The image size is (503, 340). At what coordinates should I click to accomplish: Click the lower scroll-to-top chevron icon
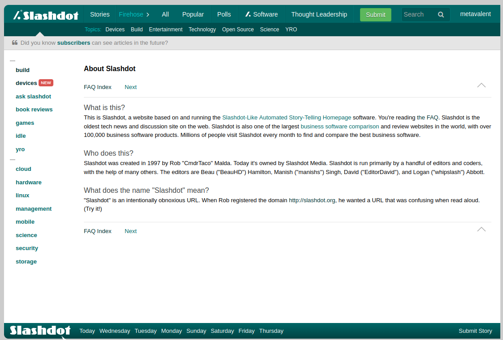click(x=481, y=229)
